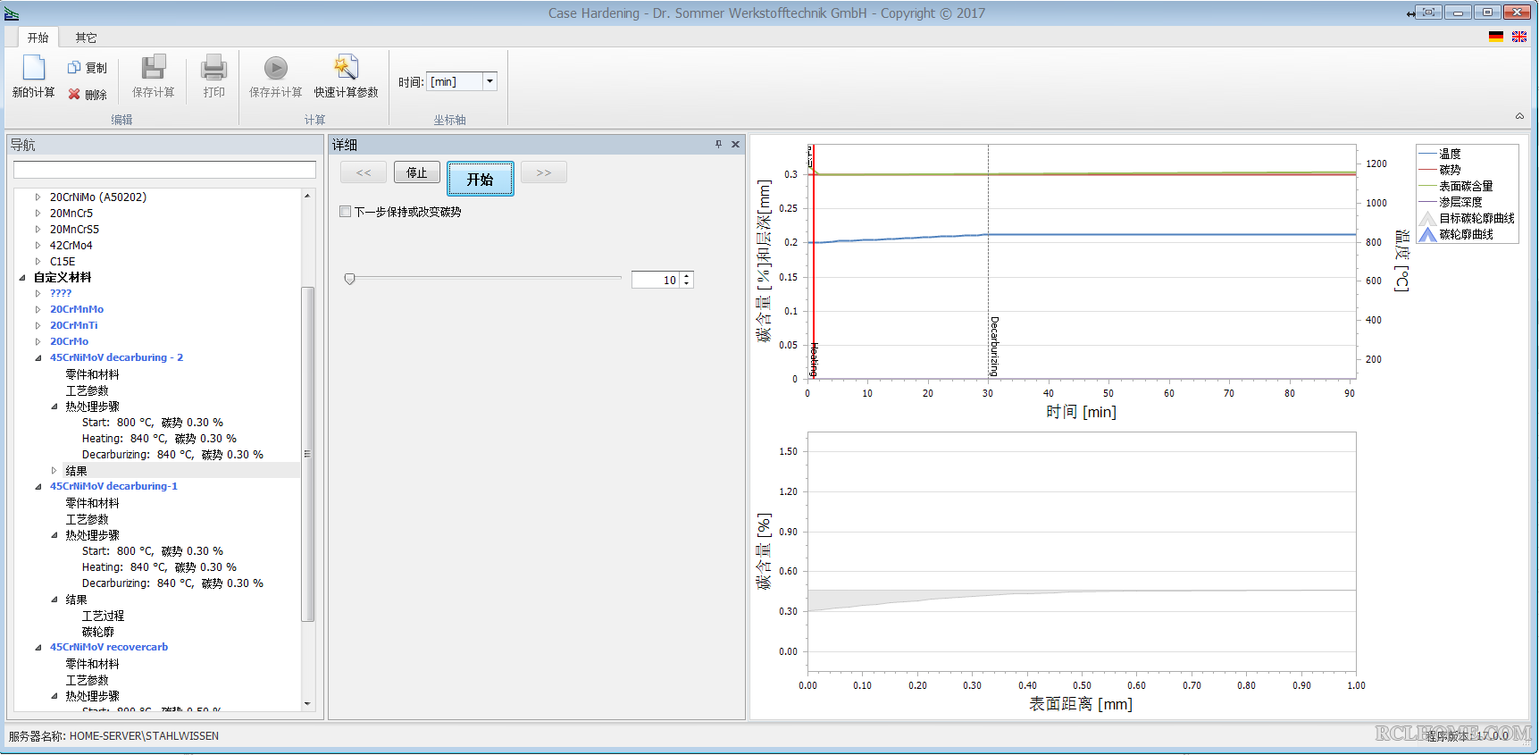Viewport: 1539px width, 755px height.
Task: Collapse the ribbon with the chevron
Action: point(1519,116)
